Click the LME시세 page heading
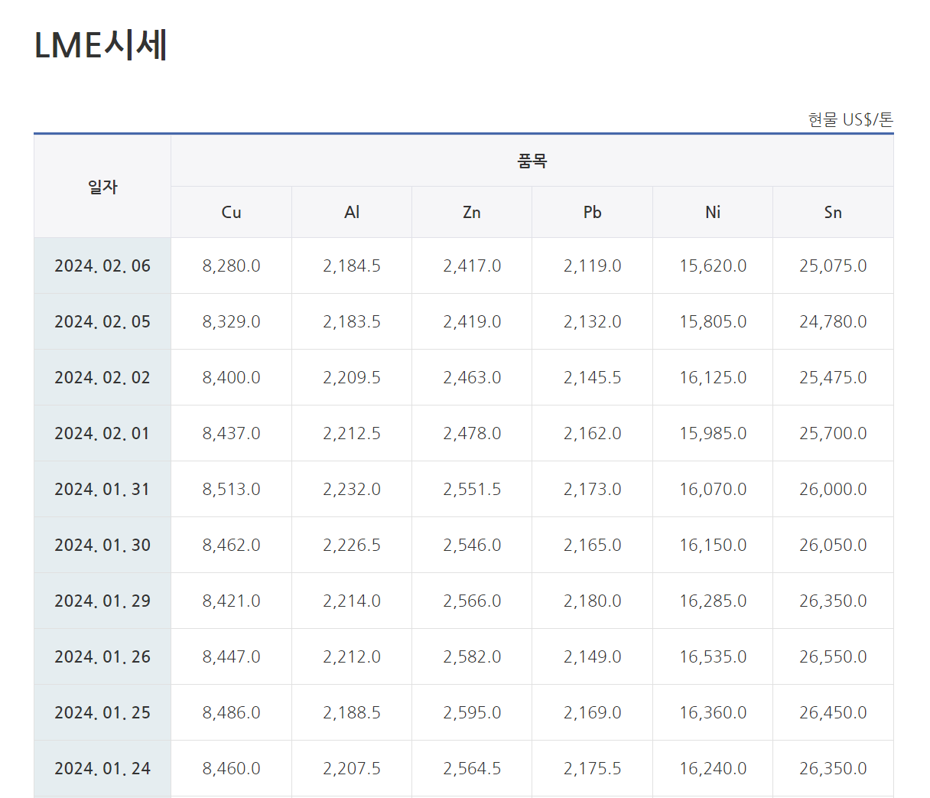Image resolution: width=930 pixels, height=798 pixels. tap(101, 45)
